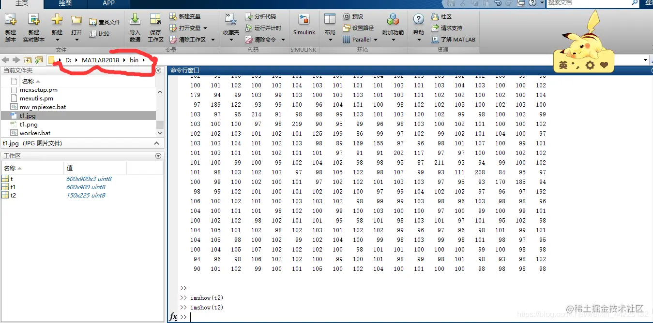Open the 当前文件夹 panel actions menu

point(158,70)
